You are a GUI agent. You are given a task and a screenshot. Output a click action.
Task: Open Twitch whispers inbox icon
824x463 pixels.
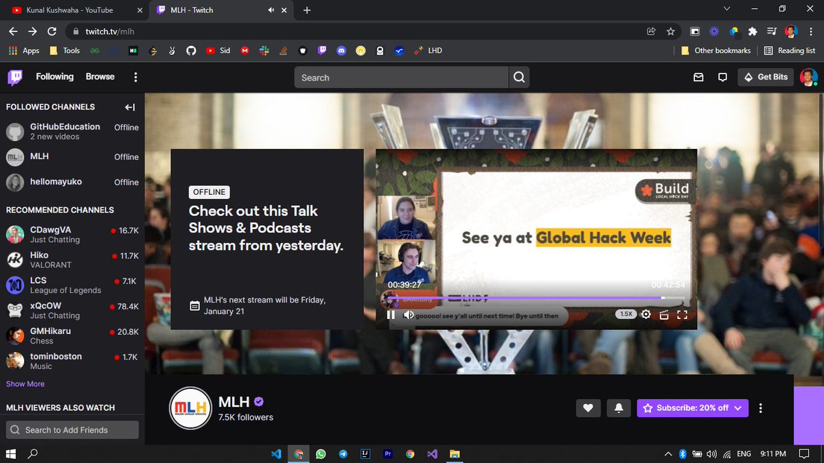point(698,78)
